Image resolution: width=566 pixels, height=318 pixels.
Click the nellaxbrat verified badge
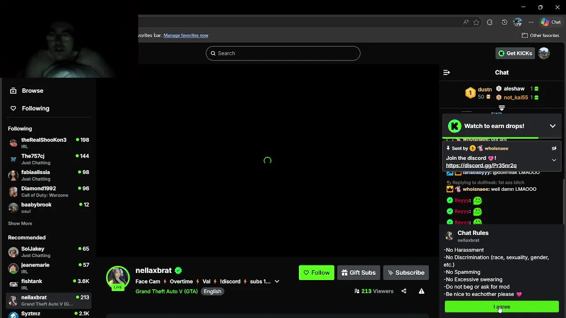click(178, 270)
